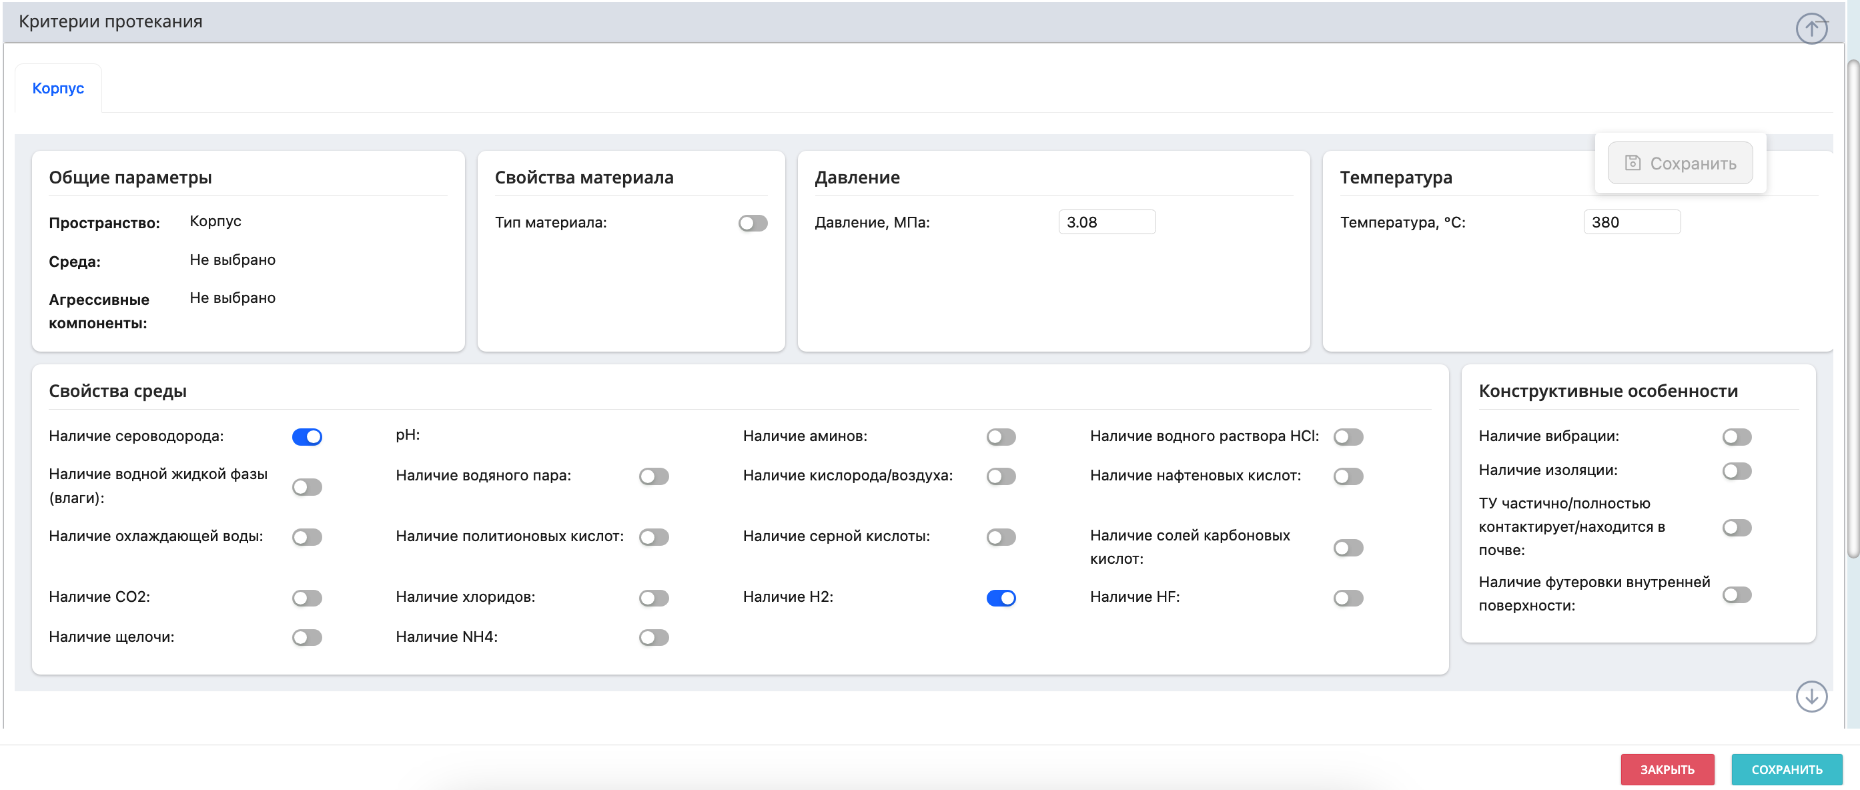Toggle Наличие нафтеновых кислот switch

click(1348, 476)
